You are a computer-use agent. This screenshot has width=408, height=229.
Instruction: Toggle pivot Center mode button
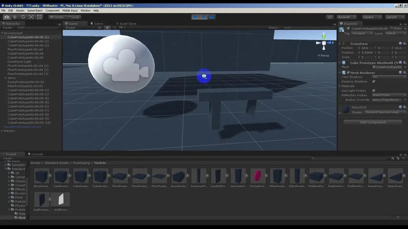pos(57,17)
